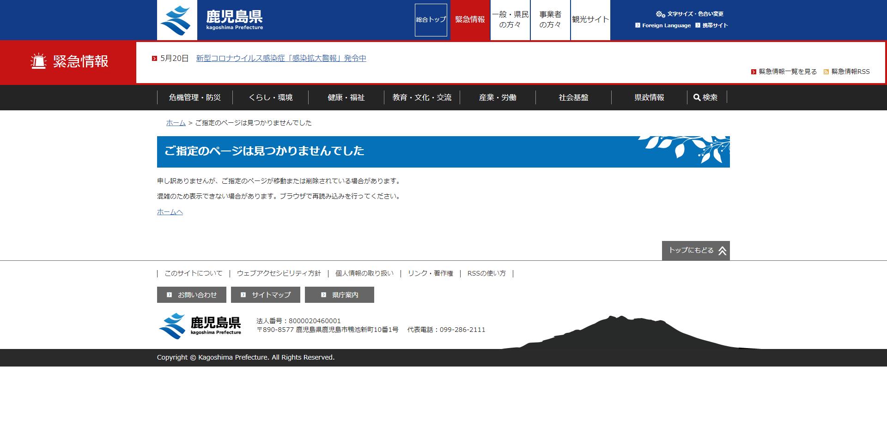Switch to the 観光サイト tab

(x=590, y=20)
